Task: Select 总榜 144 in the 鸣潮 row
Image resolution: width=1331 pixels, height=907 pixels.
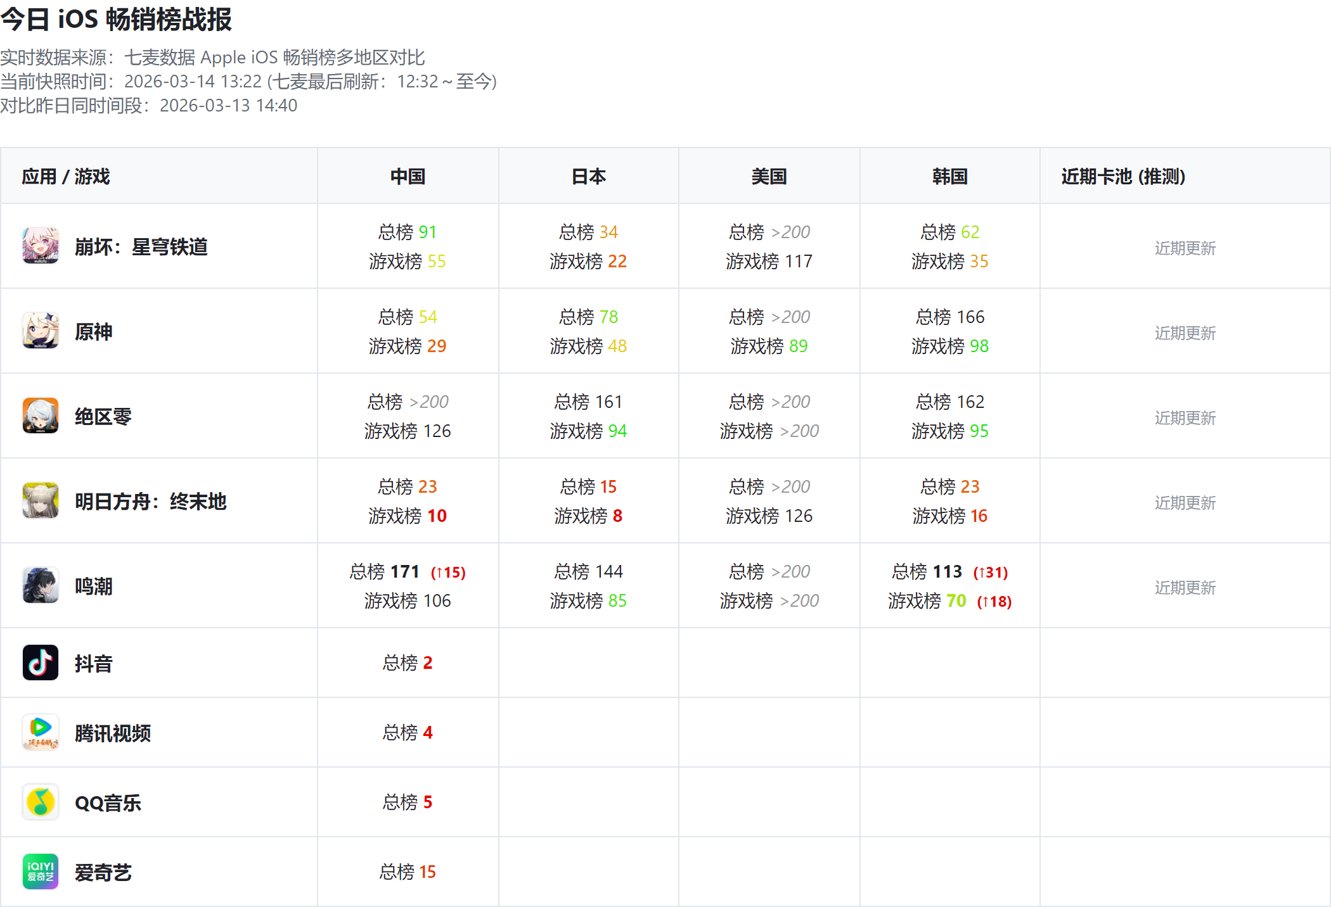Action: point(589,571)
